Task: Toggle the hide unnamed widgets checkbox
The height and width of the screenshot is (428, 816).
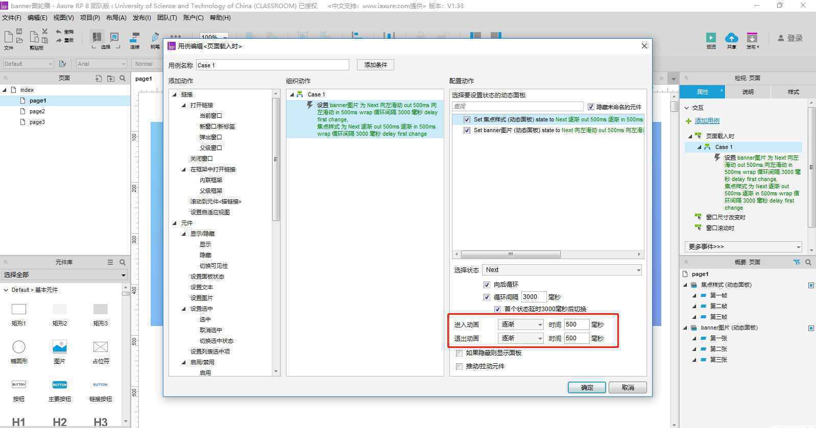Action: click(591, 107)
